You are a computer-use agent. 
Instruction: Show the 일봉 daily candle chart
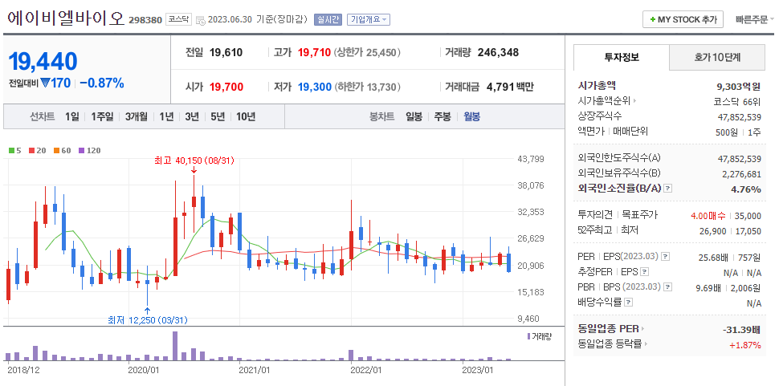pos(414,116)
